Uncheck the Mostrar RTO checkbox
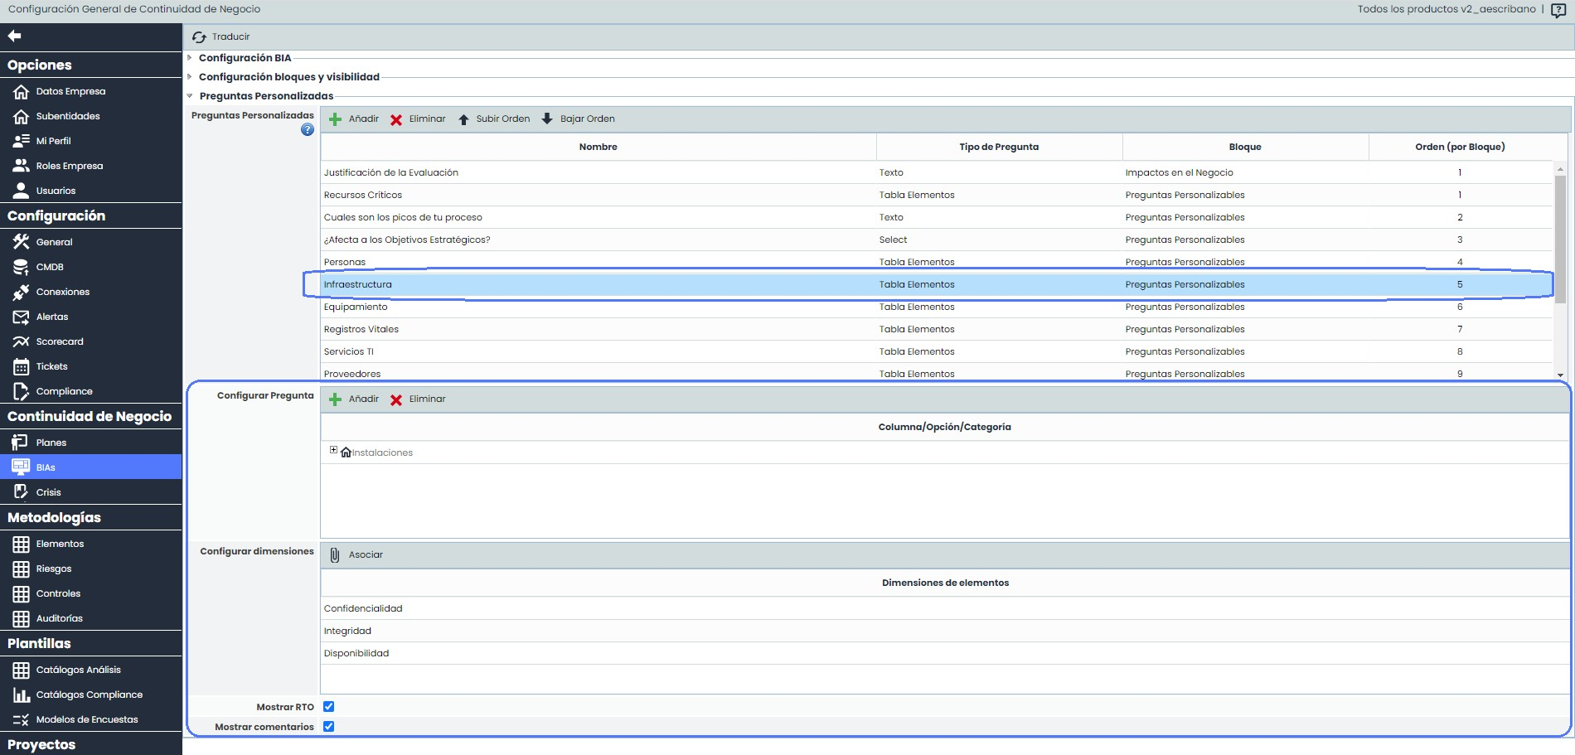 [x=329, y=707]
